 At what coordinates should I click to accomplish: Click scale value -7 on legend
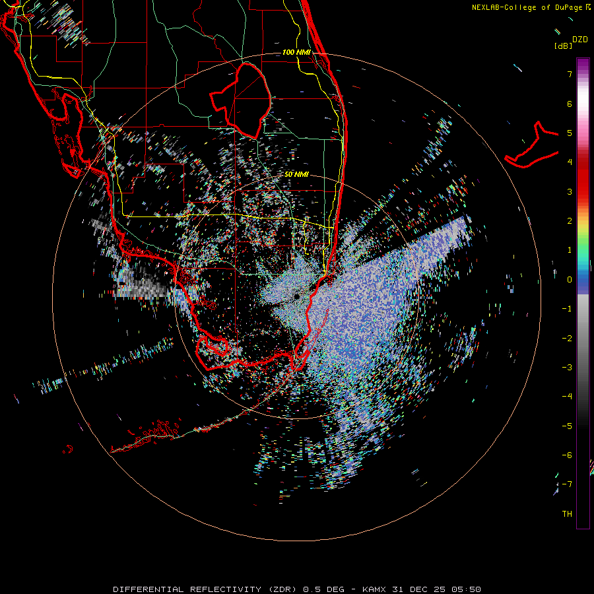point(567,484)
